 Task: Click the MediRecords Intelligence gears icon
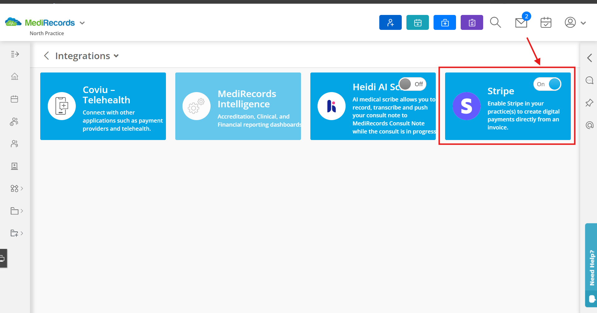point(197,106)
